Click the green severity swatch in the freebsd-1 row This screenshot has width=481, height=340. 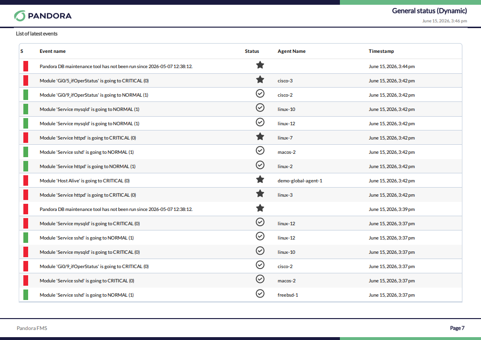point(26,295)
